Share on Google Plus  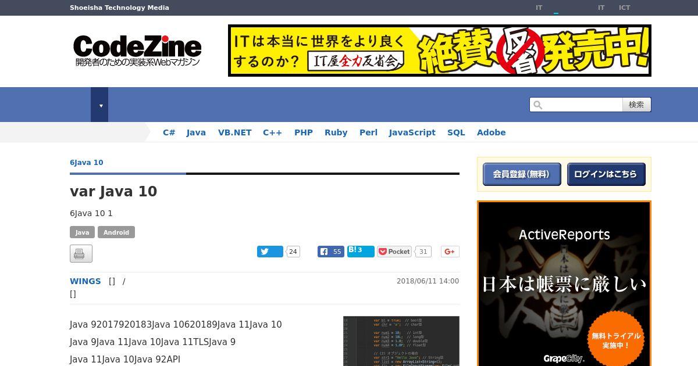[450, 252]
